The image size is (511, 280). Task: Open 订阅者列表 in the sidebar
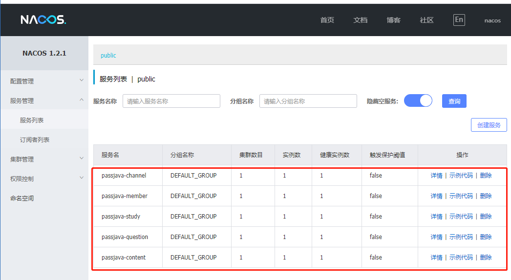click(35, 140)
